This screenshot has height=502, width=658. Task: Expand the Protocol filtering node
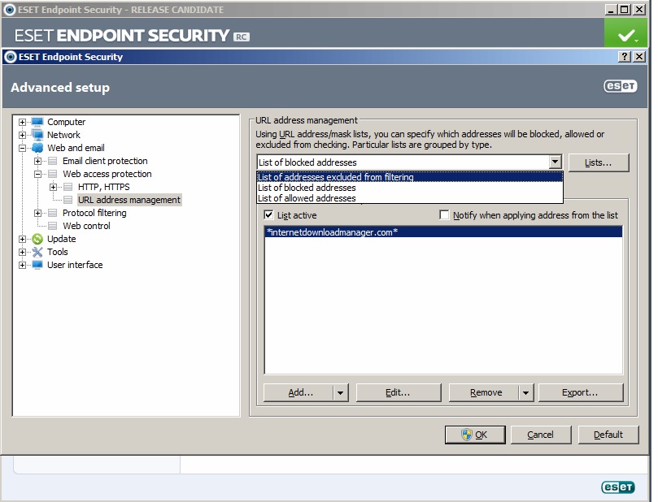point(37,213)
